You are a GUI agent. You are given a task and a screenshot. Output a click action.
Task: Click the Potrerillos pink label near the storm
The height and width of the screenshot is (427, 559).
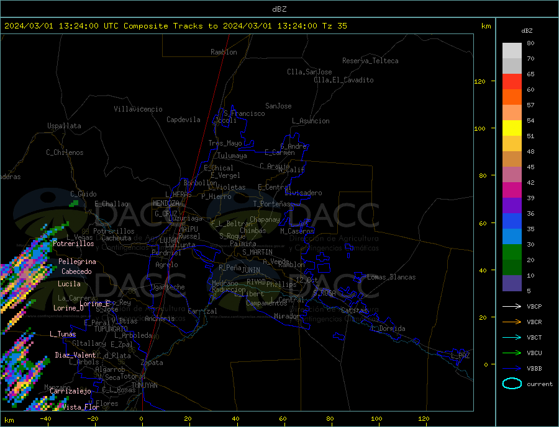(x=73, y=244)
